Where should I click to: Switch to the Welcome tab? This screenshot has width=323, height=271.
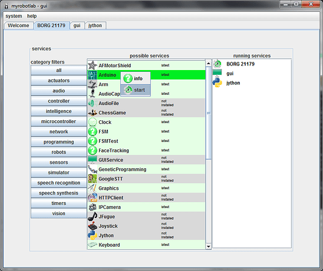tap(18, 25)
